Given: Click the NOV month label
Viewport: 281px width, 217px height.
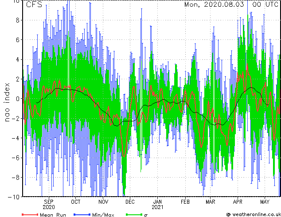Looking at the screenshot, I should [x=103, y=202].
